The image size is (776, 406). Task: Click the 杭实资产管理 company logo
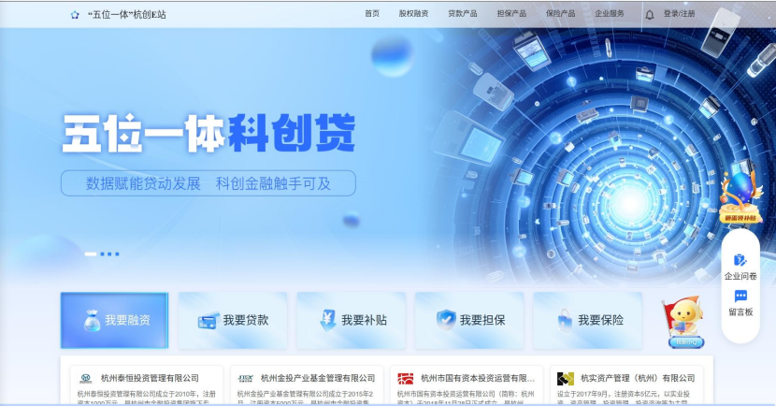pos(566,378)
